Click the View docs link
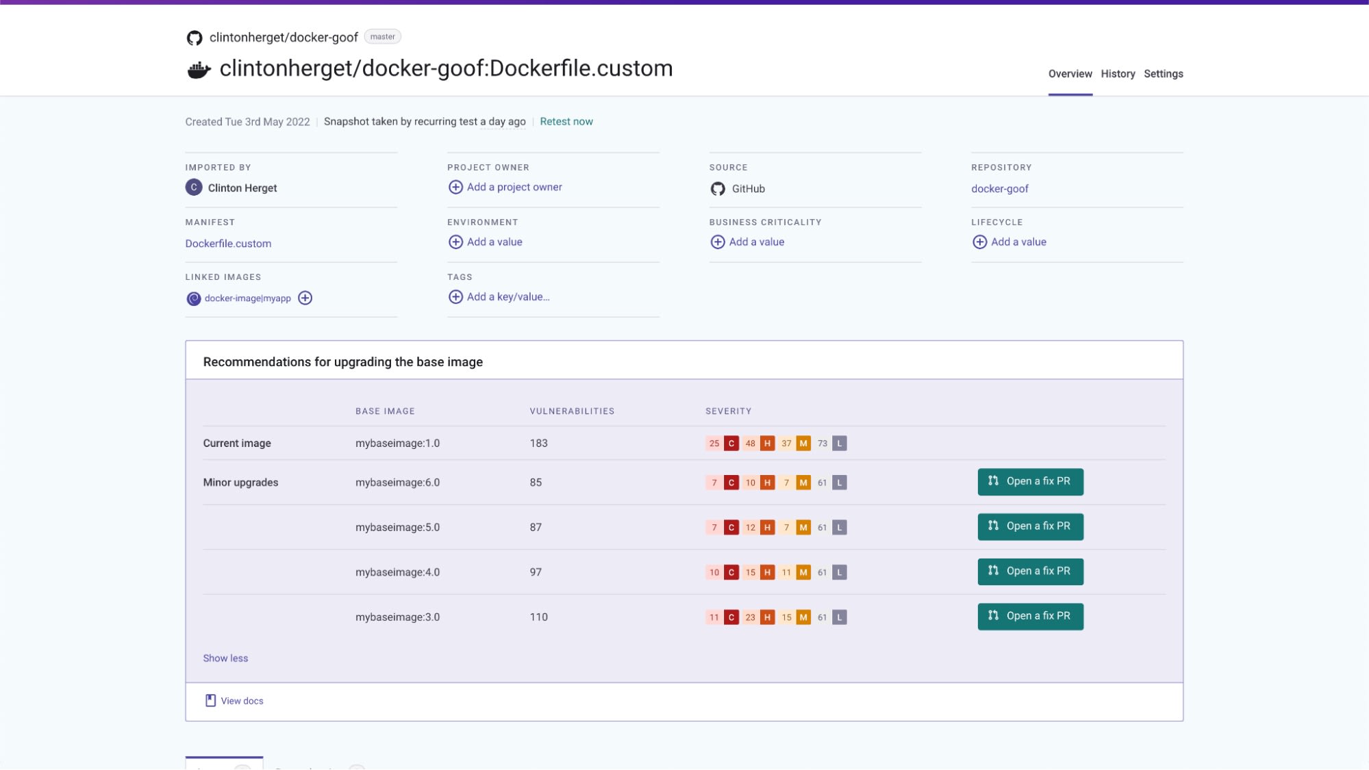 [x=242, y=701]
